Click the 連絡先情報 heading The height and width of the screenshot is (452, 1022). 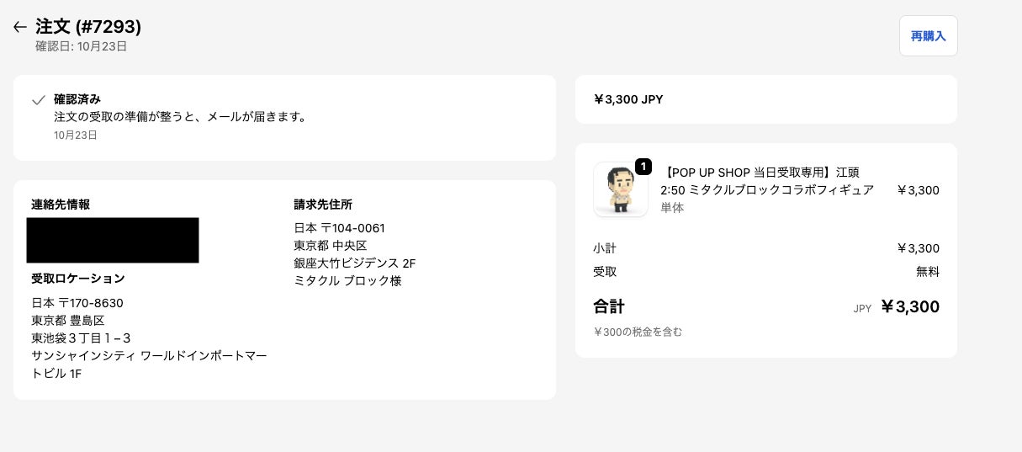point(61,205)
